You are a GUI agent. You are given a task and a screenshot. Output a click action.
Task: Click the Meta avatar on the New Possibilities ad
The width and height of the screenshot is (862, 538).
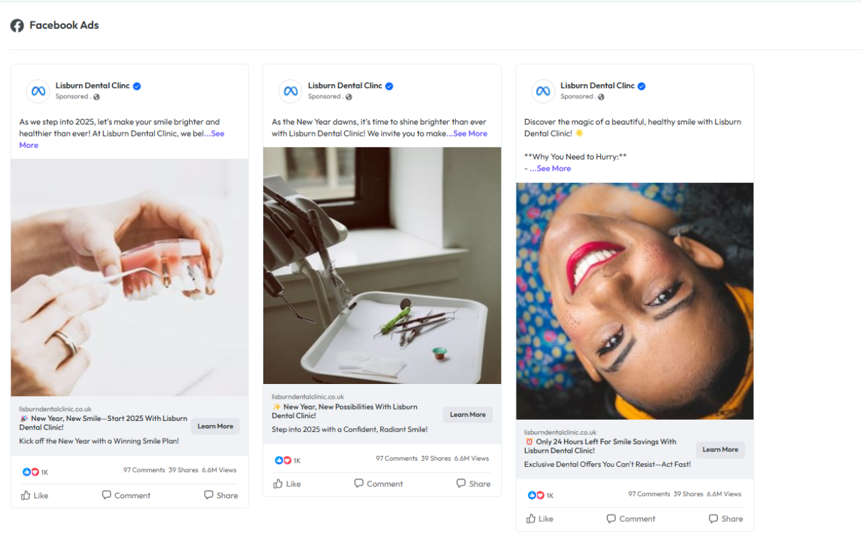290,91
